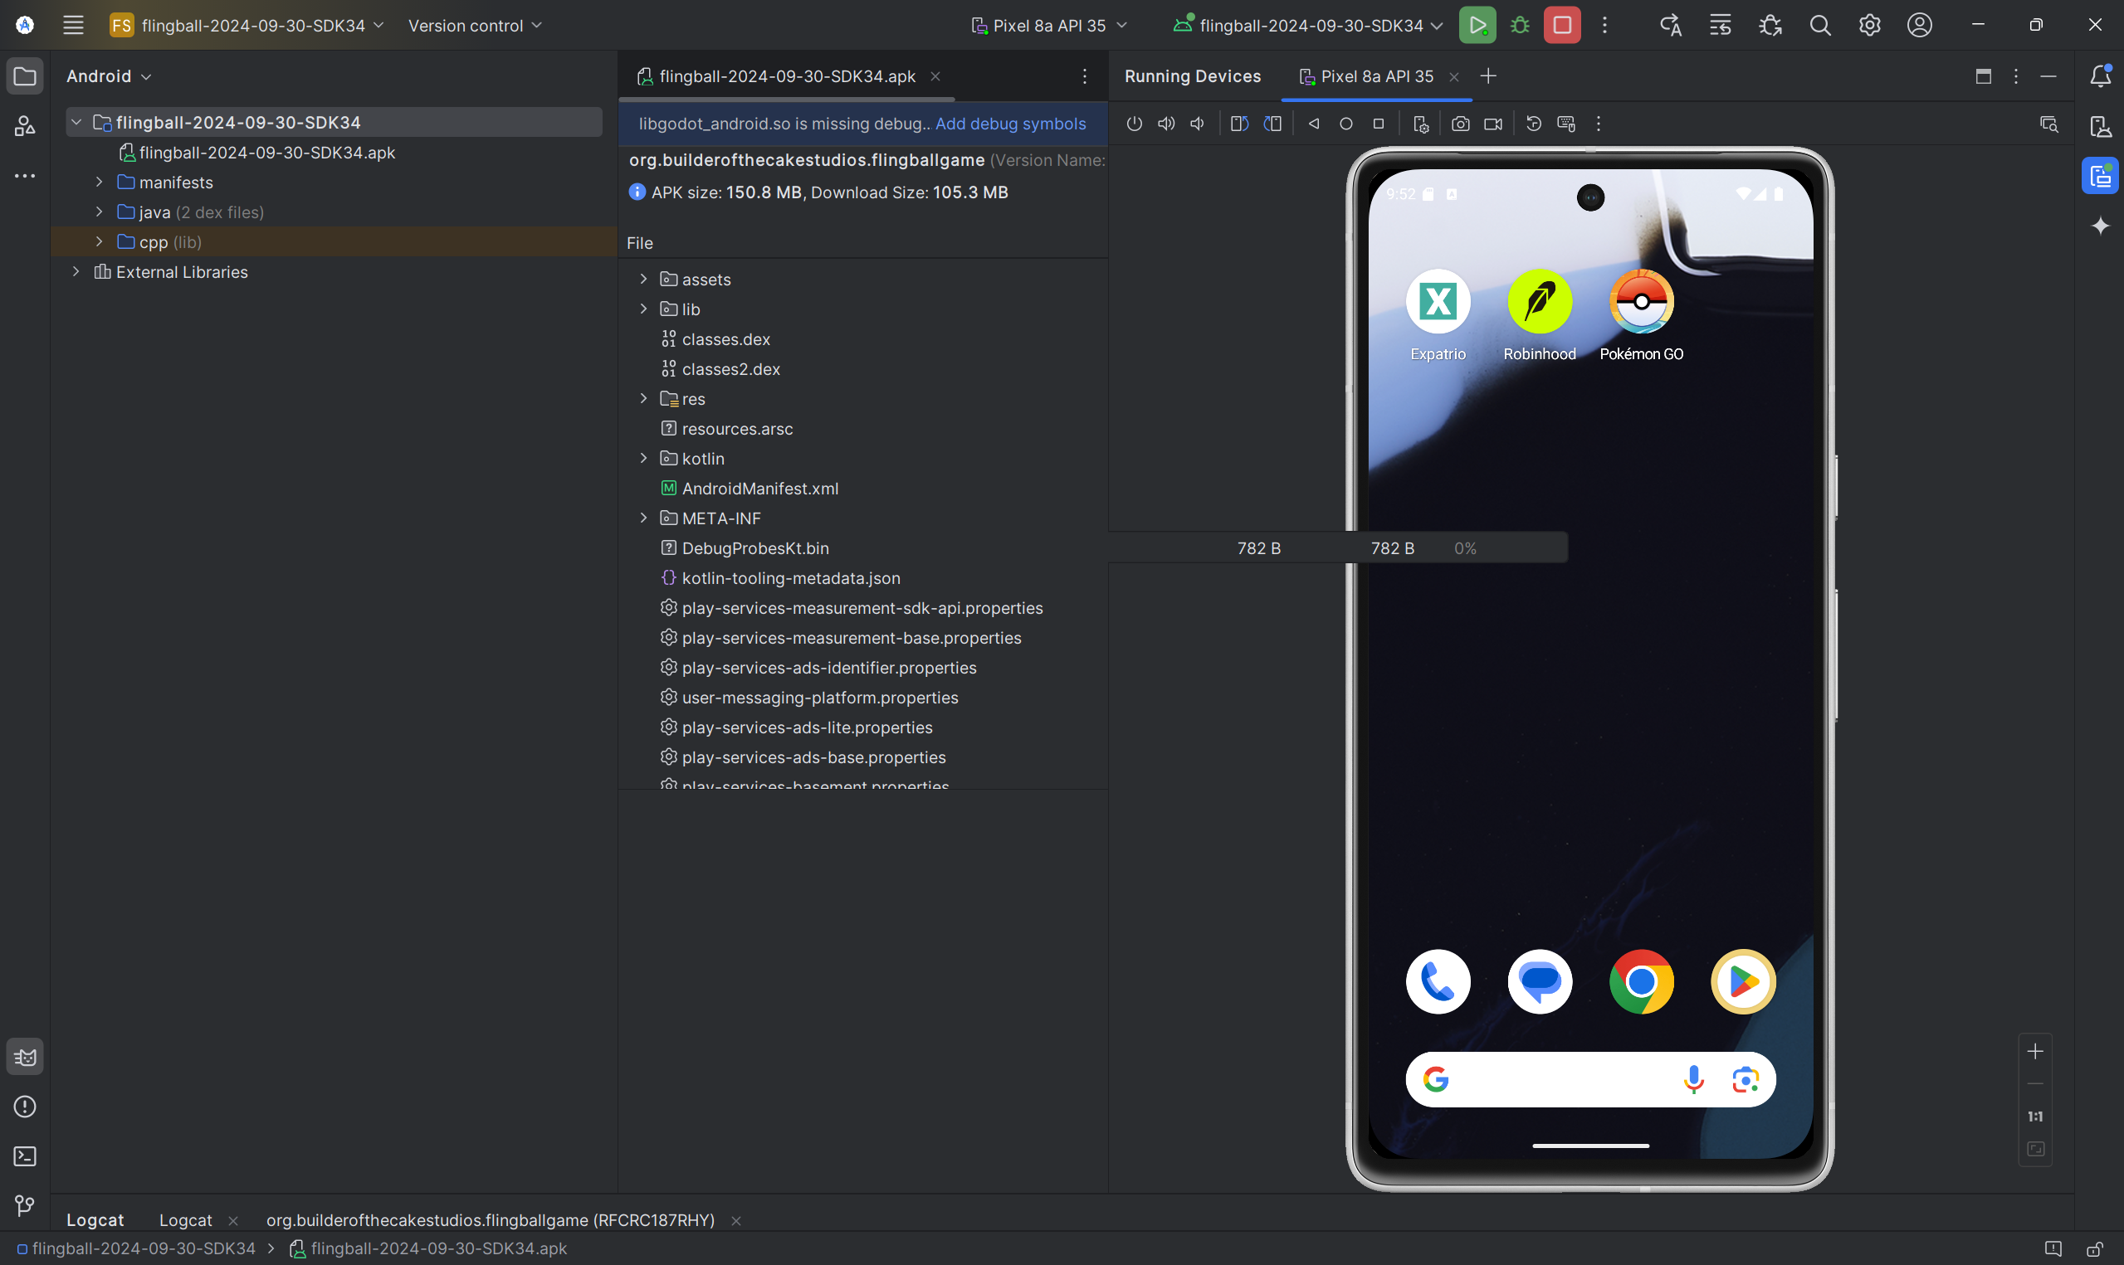Expand the assets folder in the APK analyzer
The image size is (2124, 1265).
click(644, 280)
